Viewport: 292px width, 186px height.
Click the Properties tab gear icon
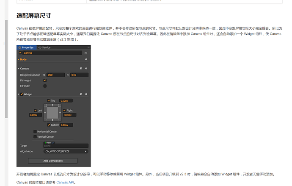(x=20, y=47)
